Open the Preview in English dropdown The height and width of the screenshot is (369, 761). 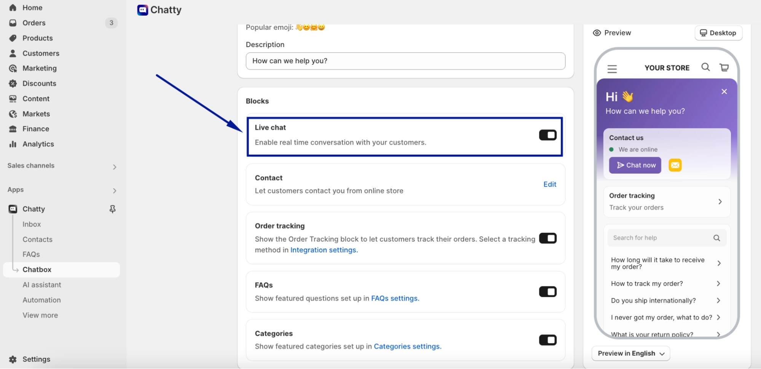point(630,353)
